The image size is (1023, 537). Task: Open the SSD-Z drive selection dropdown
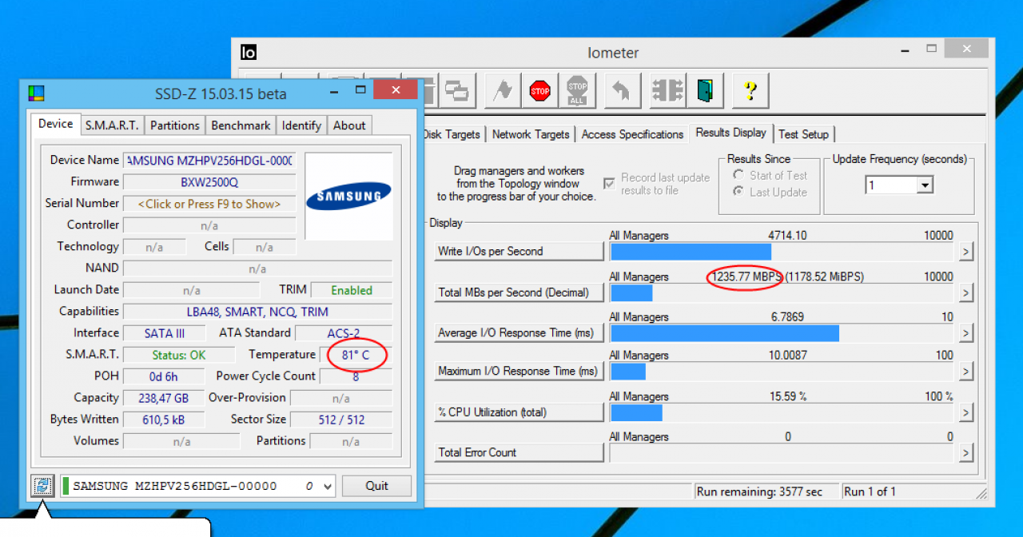click(326, 486)
